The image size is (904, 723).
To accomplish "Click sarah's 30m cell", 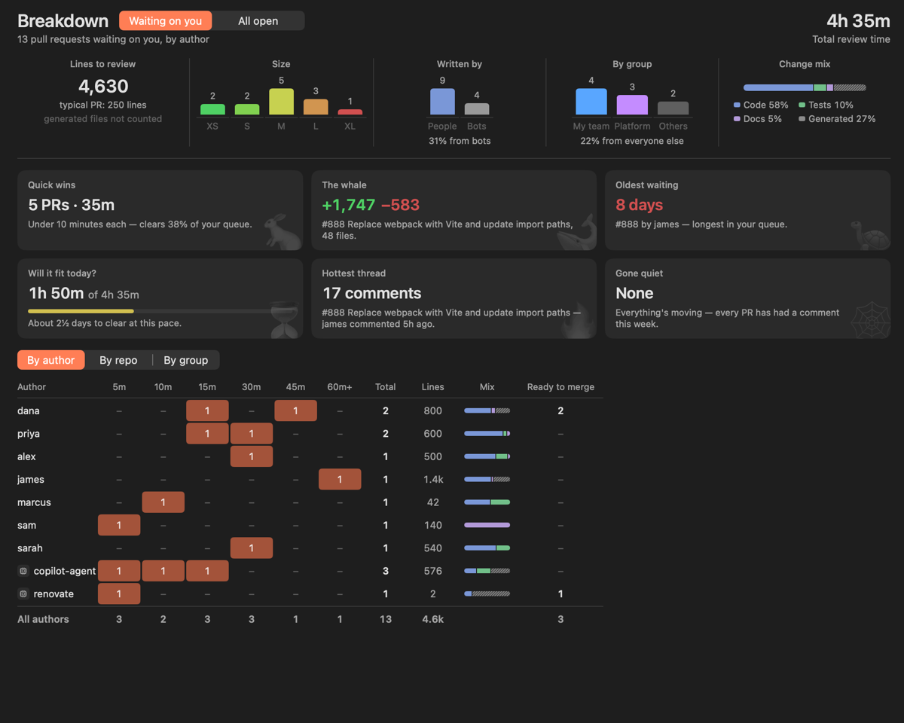I will (x=252, y=548).
